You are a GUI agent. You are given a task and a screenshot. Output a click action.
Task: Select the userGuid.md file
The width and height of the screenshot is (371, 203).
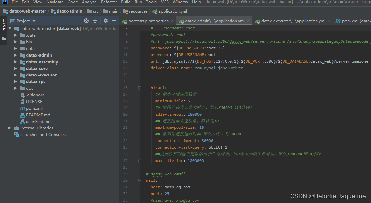38,122
